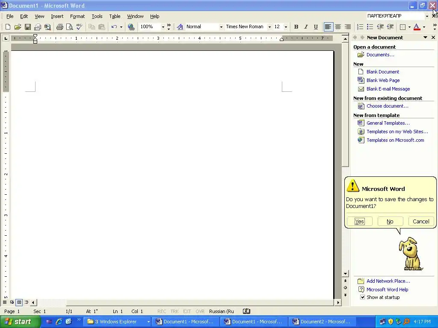Click the Add Network Place link
Viewport: 438px width, 328px height.
click(388, 281)
